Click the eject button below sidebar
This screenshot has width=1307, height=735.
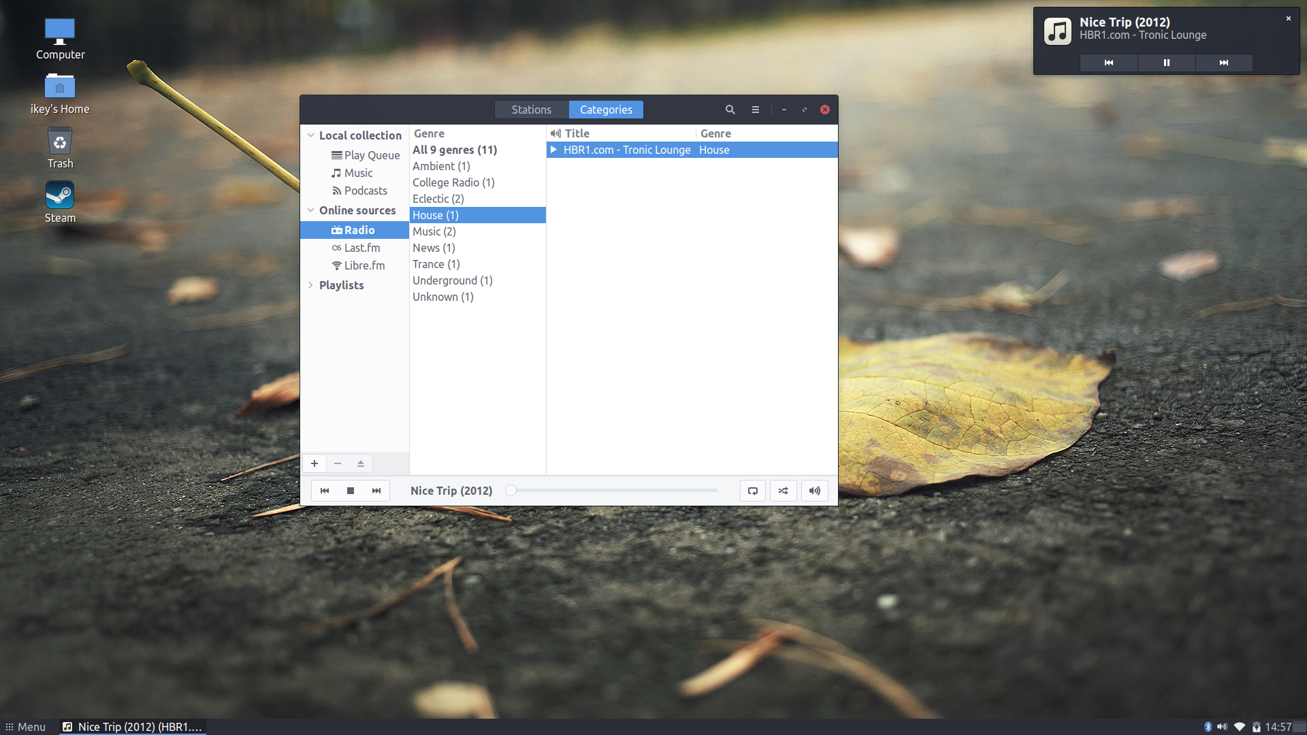point(361,463)
